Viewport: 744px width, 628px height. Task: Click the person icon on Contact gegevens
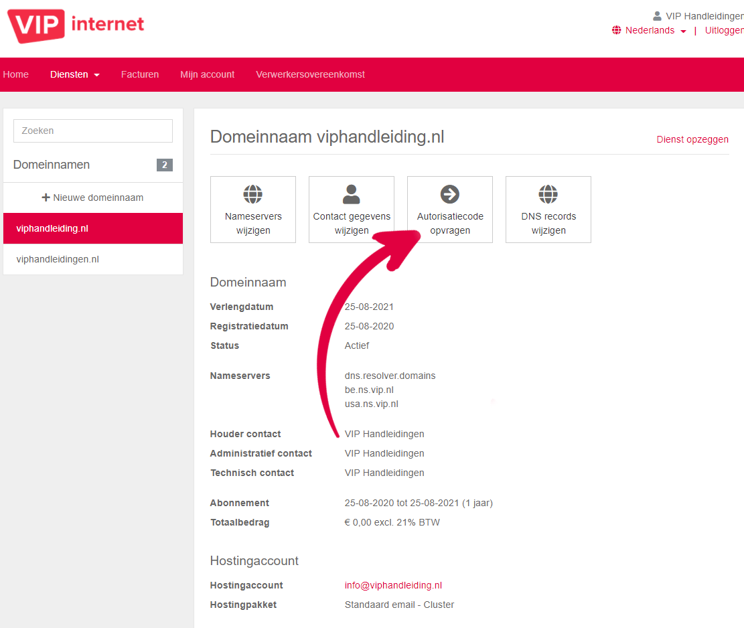(x=351, y=194)
